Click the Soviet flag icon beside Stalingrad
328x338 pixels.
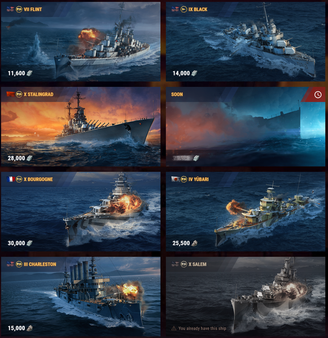[x=10, y=94]
